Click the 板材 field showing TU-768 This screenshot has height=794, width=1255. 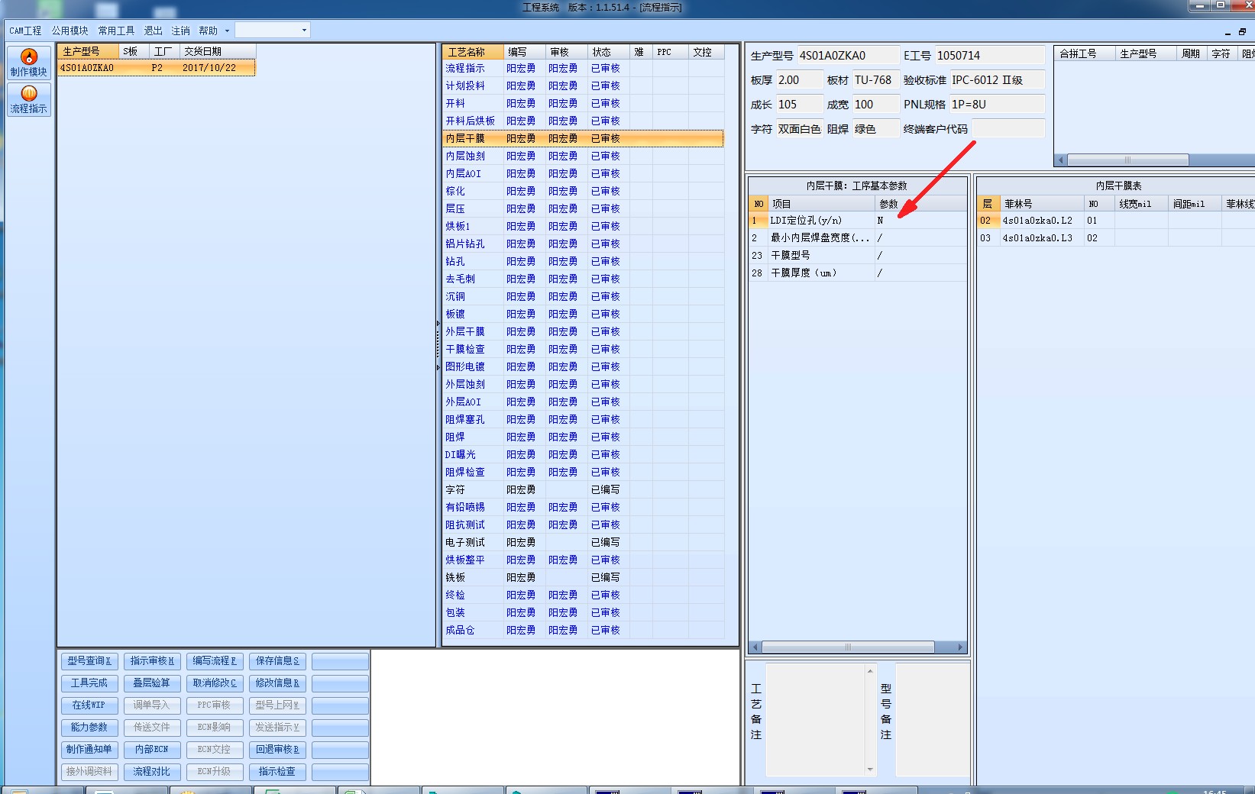[875, 80]
